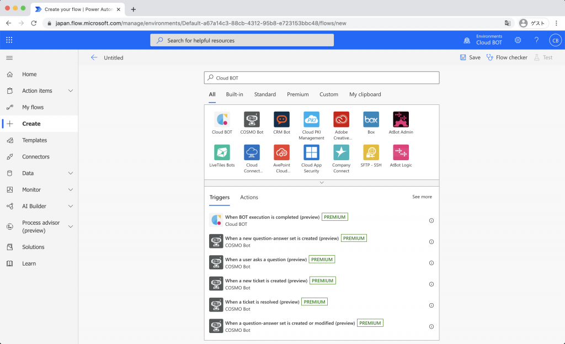Screen dimensions: 565x344
Task: Open the CB account avatar
Action: coord(555,40)
